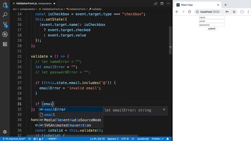This screenshot has width=251, height=141.
Task: Open notifications via the bell icon
Action: tap(167, 139)
